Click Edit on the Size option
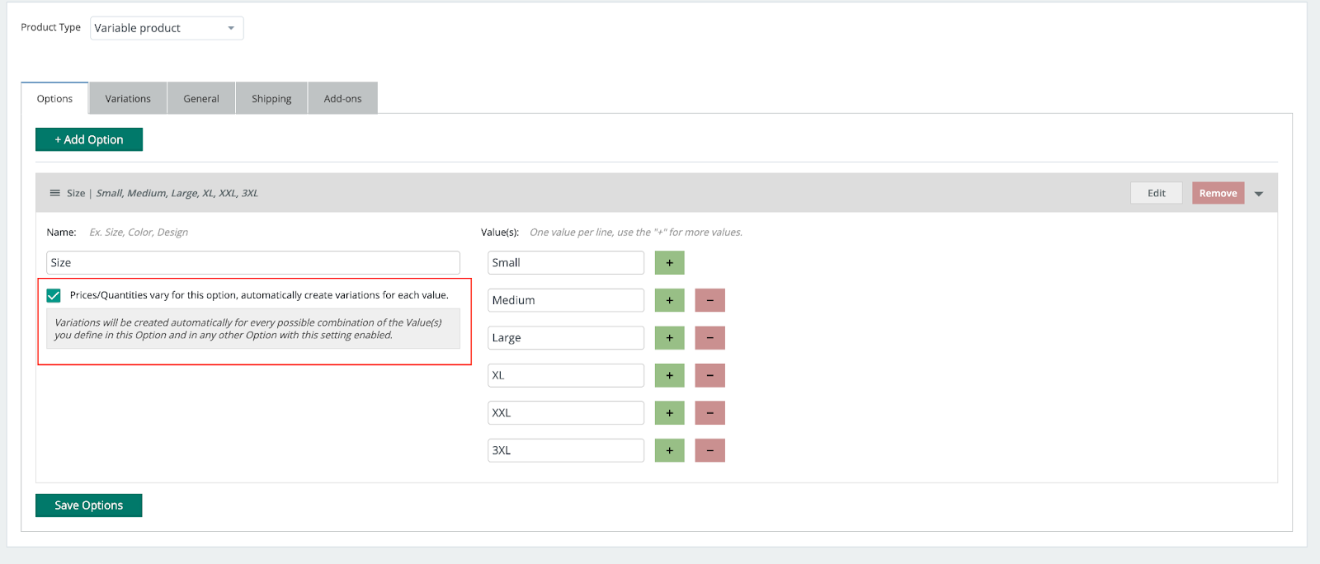 click(x=1156, y=193)
